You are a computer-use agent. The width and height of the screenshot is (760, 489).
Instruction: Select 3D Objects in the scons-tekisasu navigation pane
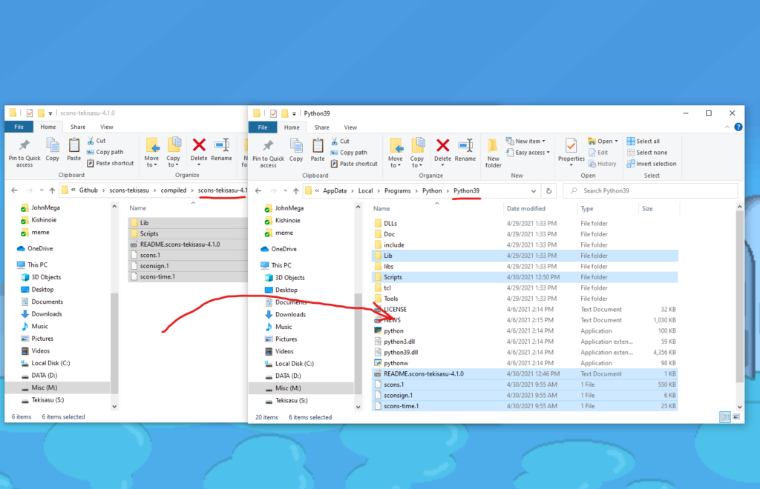(x=46, y=277)
